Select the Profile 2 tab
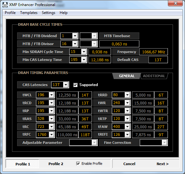Screen dimensions: 185x174 (x=56, y=164)
